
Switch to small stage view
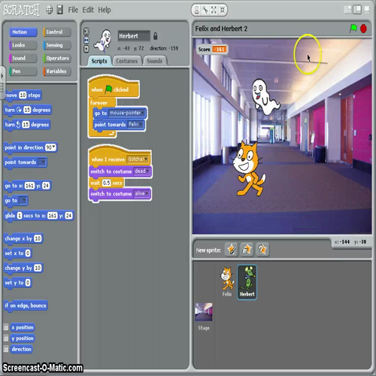(347, 10)
